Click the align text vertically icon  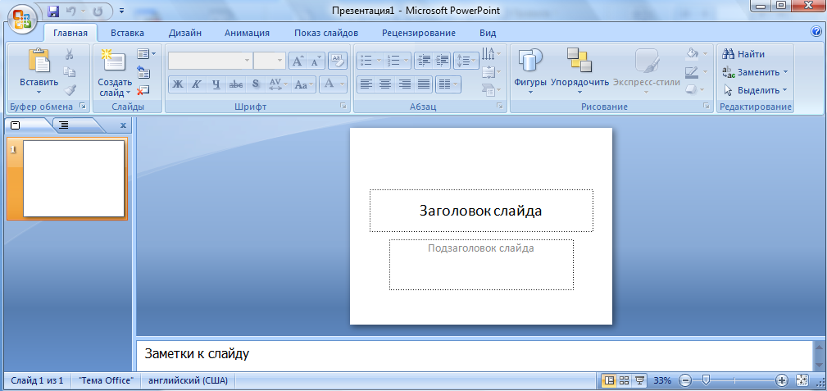coord(488,71)
